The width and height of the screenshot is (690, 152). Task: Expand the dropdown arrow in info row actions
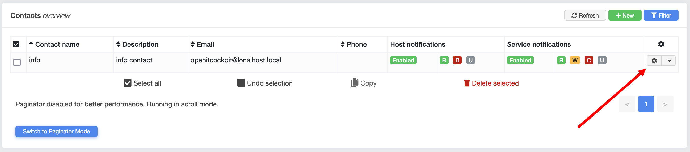(669, 61)
